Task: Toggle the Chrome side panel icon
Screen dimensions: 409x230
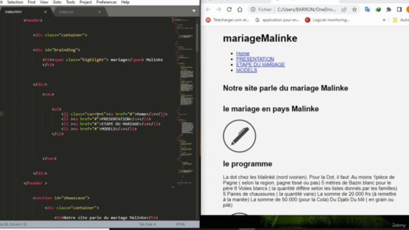Action: click(x=399, y=10)
